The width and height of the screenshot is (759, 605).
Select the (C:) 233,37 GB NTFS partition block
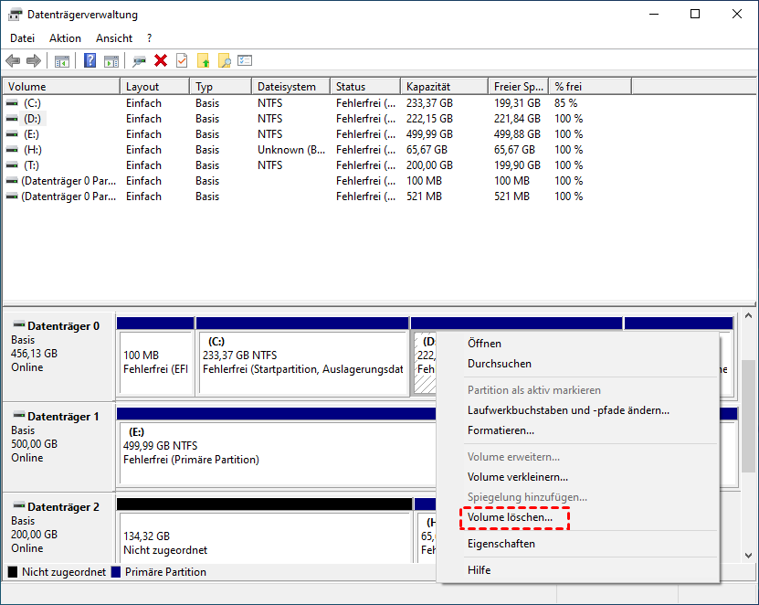click(303, 363)
